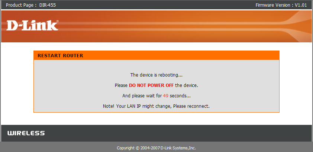Click 'the device.' after the power warning
Image resolution: width=313 pixels, height=152 pixels.
click(187, 85)
